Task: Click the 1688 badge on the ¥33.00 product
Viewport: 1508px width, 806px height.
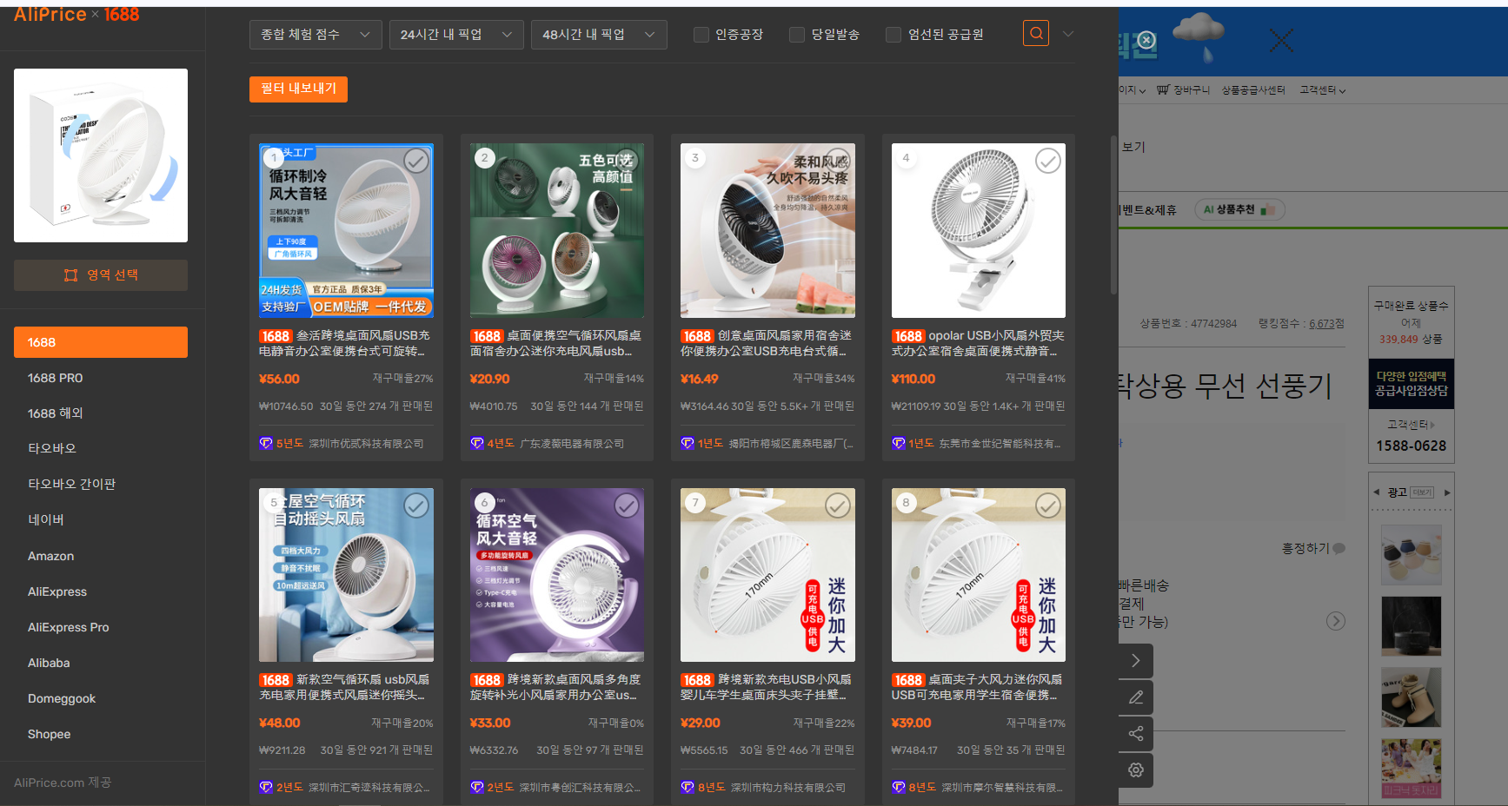Action: coord(487,680)
